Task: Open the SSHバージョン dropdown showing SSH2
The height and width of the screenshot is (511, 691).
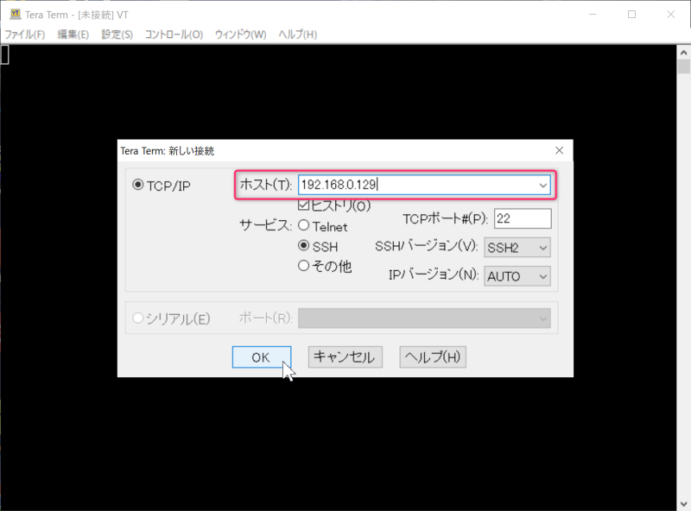Action: (x=517, y=248)
